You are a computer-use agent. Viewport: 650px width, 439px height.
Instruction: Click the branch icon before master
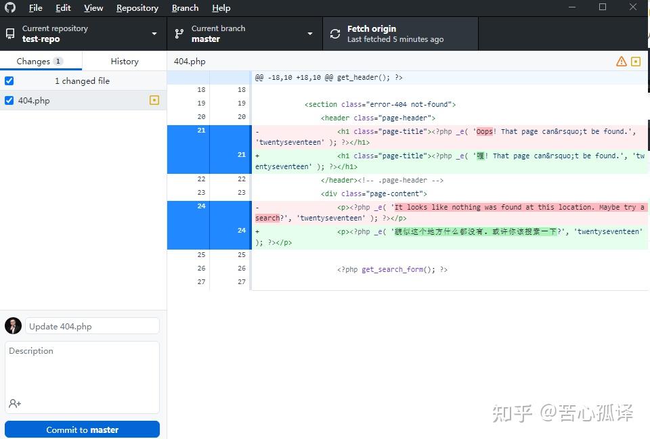179,33
